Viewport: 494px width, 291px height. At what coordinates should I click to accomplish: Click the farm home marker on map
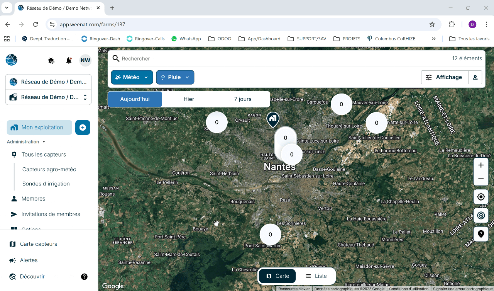click(x=273, y=119)
